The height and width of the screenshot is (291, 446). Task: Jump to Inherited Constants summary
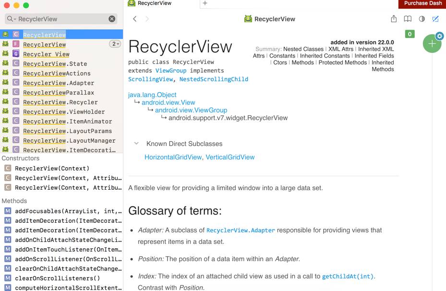pyautogui.click(x=325, y=56)
